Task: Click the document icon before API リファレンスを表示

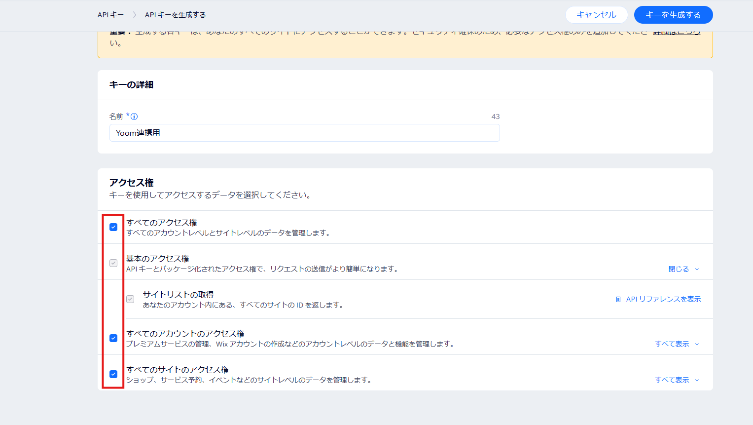Action: click(x=618, y=299)
